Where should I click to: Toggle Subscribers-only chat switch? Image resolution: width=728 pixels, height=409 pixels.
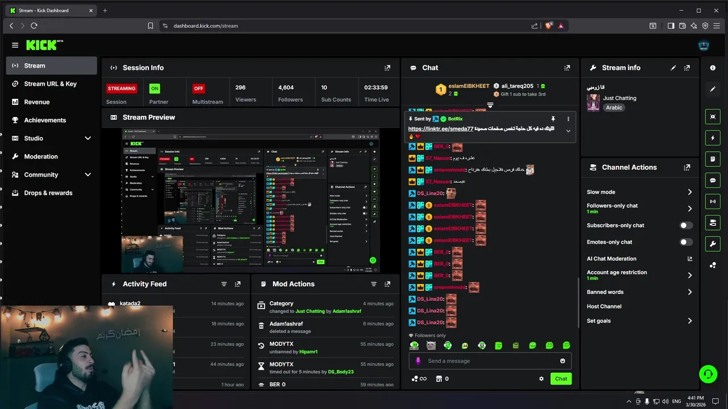[686, 226]
